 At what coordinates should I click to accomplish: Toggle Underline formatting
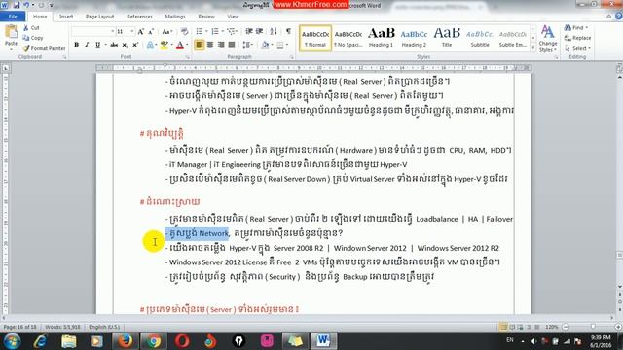click(97, 45)
